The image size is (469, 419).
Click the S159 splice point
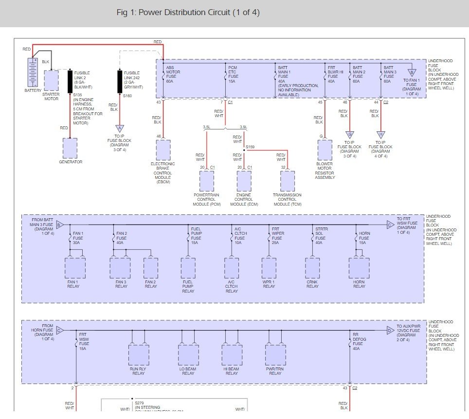click(244, 150)
